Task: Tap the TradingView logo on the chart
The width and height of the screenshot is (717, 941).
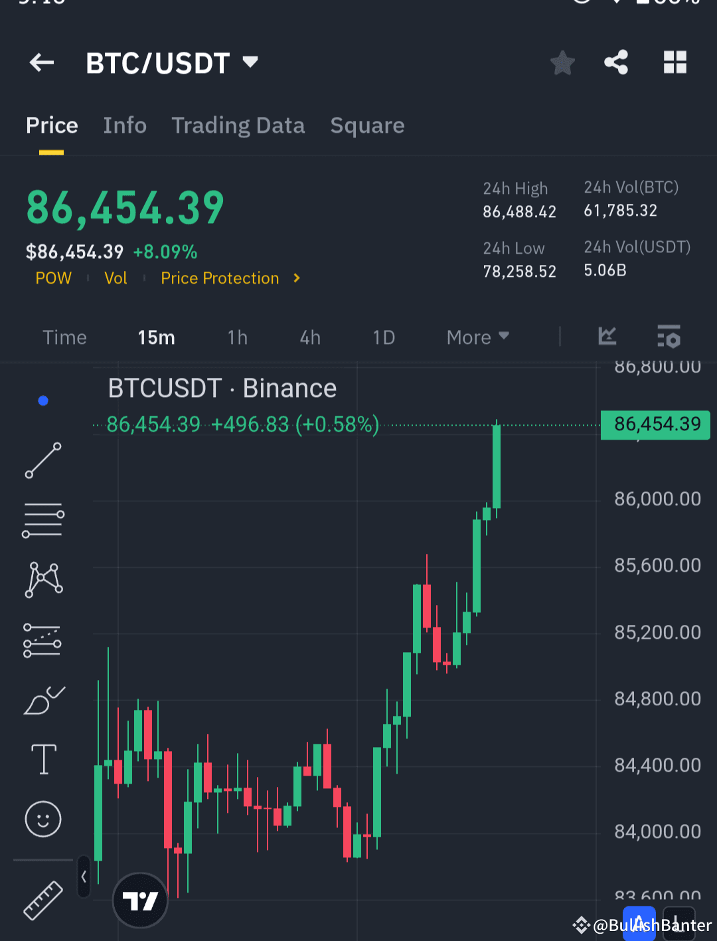Action: 140,900
